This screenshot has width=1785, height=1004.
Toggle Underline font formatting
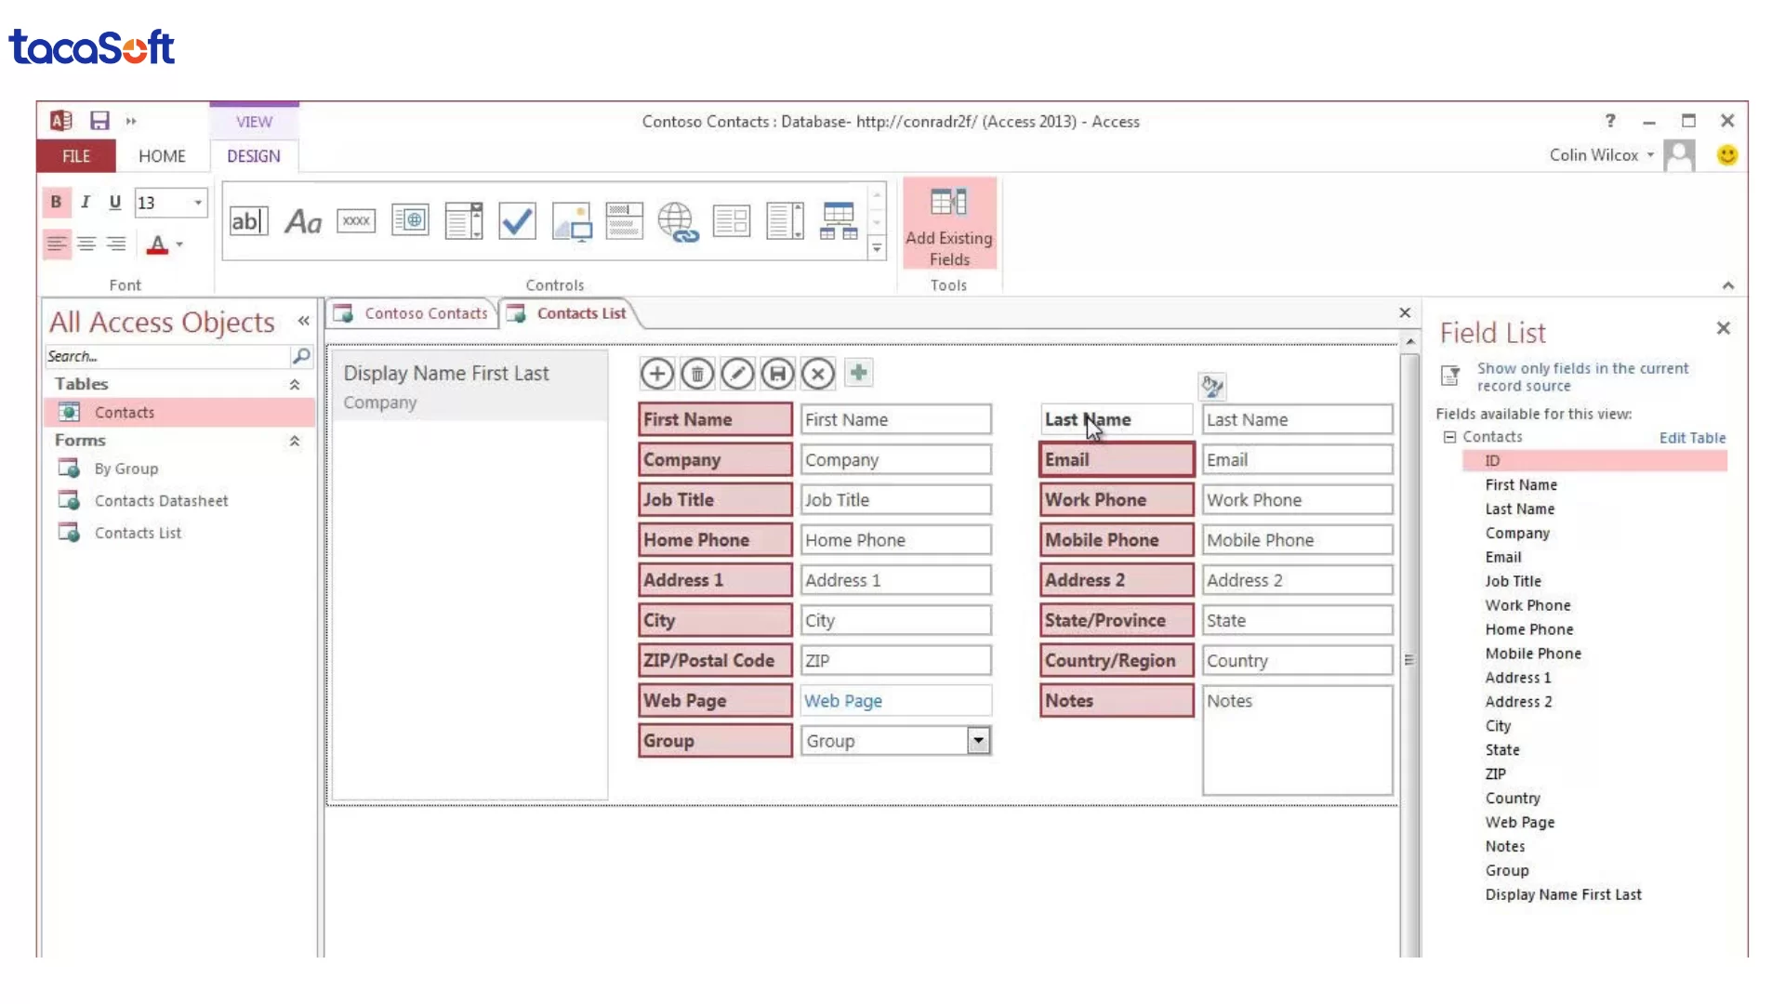(x=114, y=202)
